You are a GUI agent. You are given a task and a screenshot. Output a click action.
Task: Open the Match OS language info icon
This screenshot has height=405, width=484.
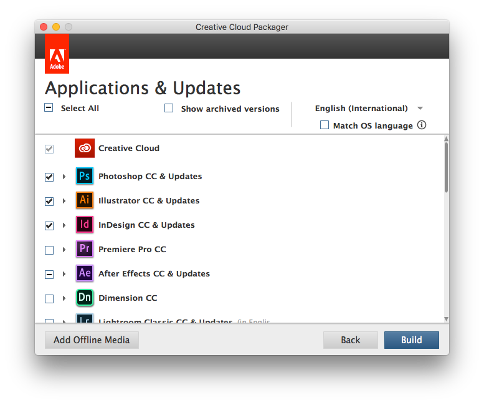422,125
